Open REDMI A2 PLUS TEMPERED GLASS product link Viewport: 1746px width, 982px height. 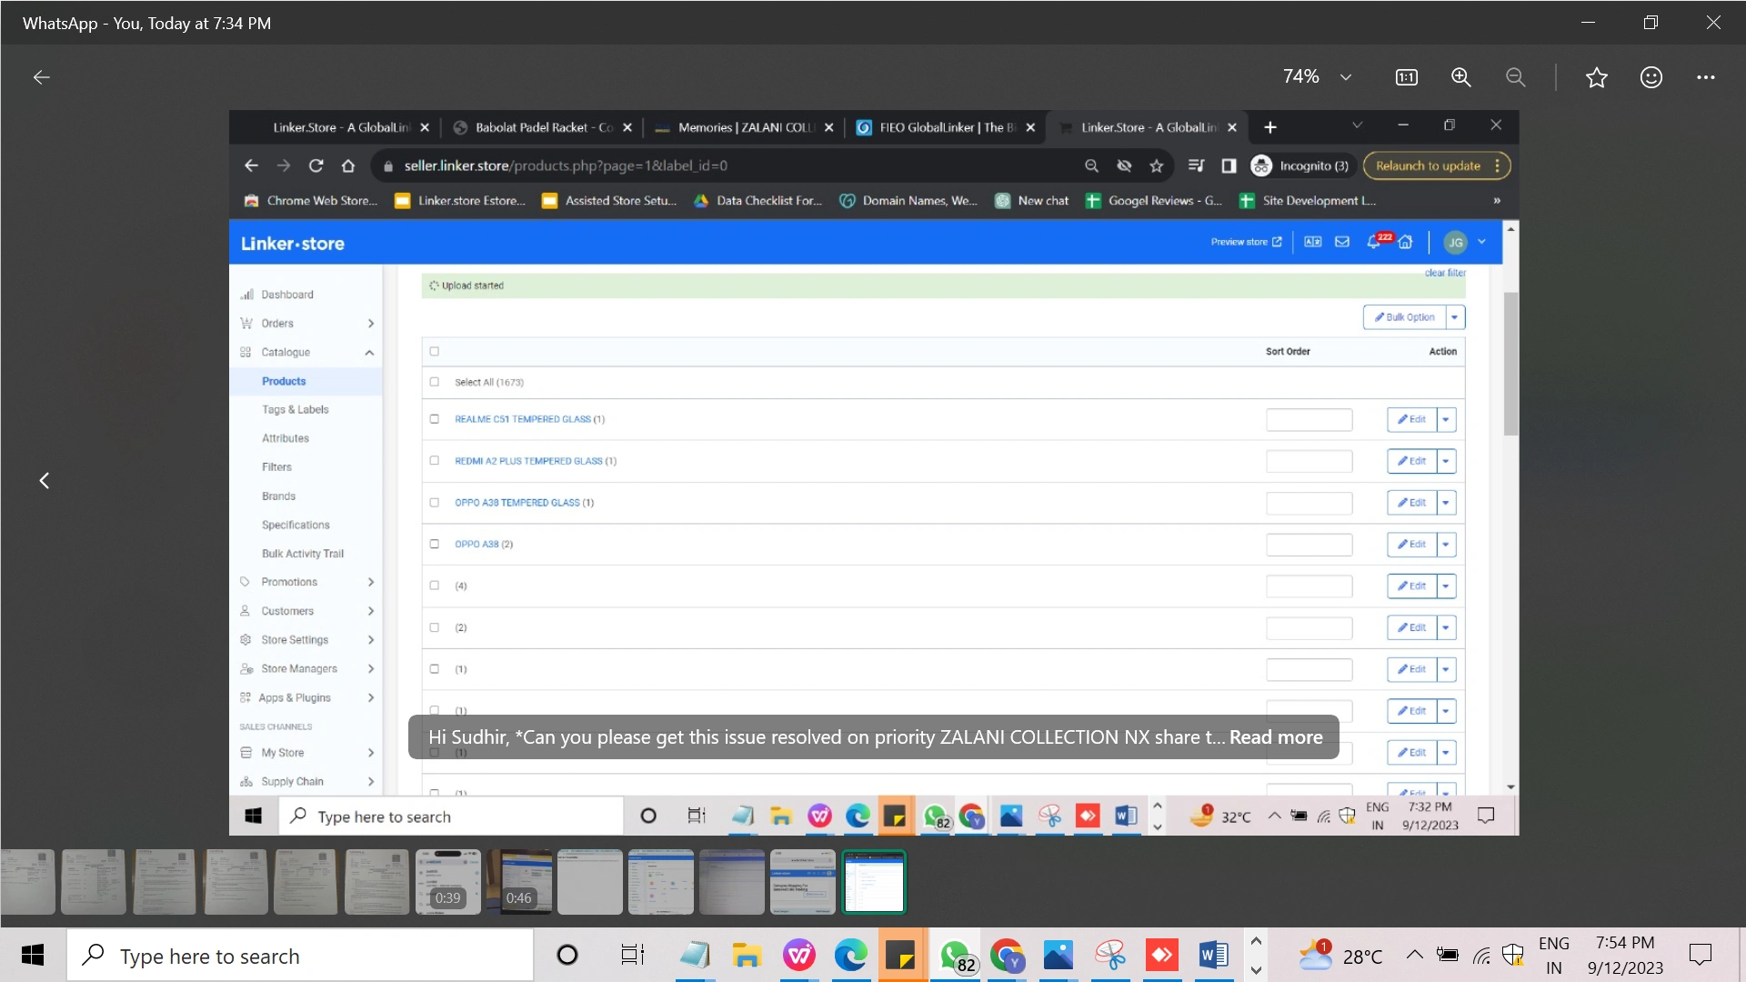[x=528, y=461]
